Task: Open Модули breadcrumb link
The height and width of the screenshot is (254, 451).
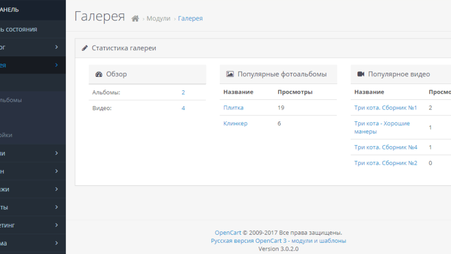Action: [158, 19]
